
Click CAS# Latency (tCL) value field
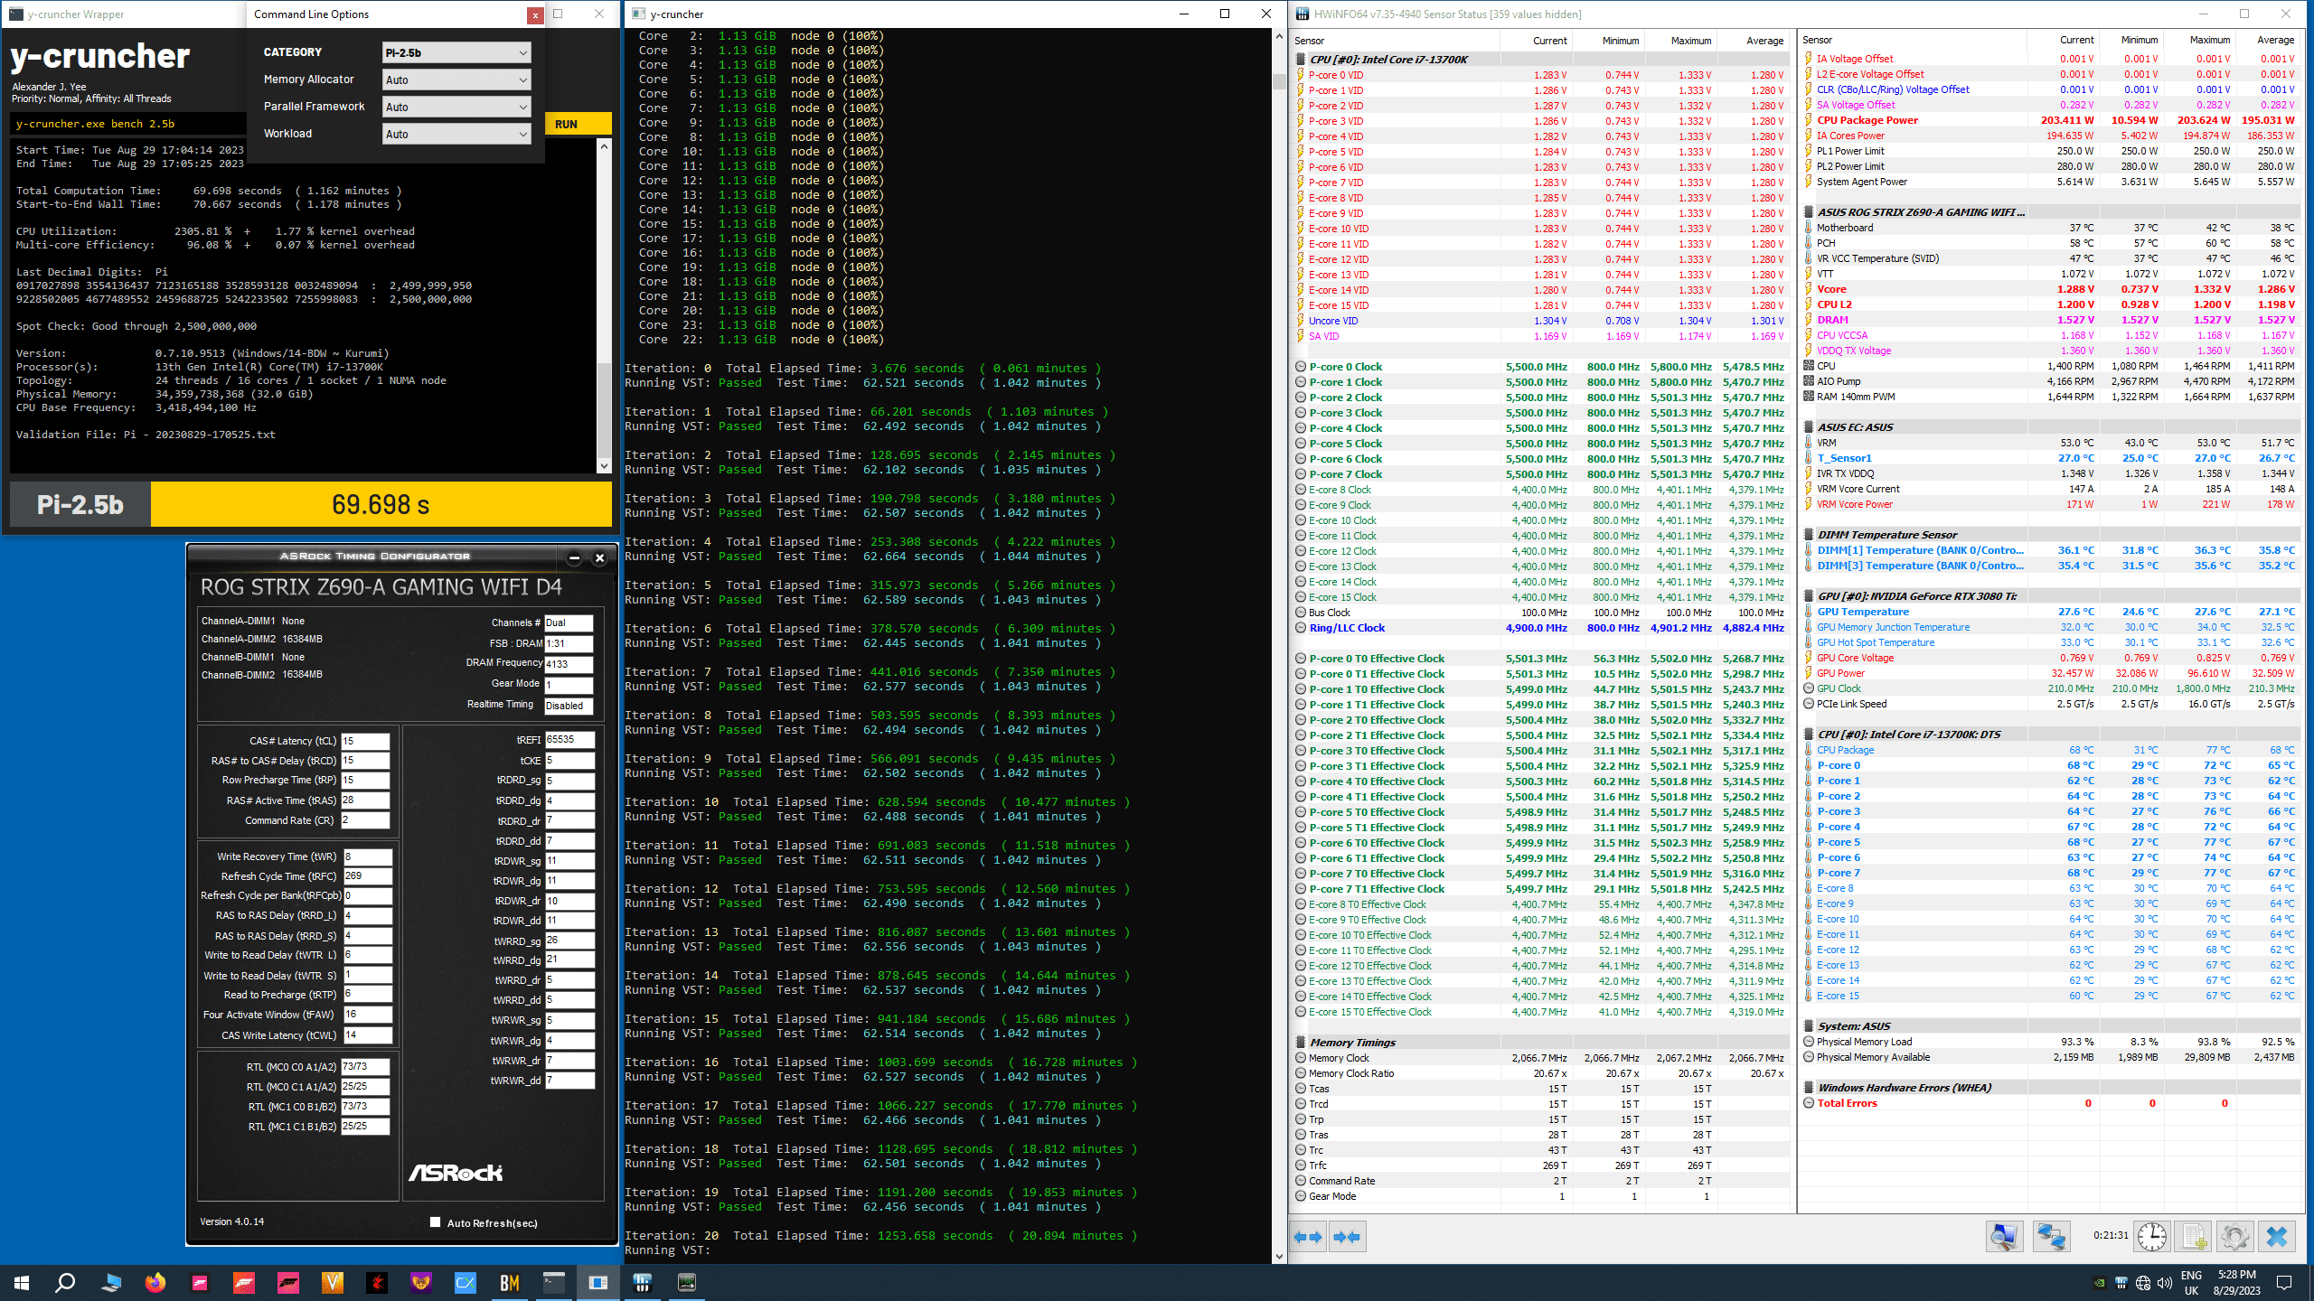point(365,741)
